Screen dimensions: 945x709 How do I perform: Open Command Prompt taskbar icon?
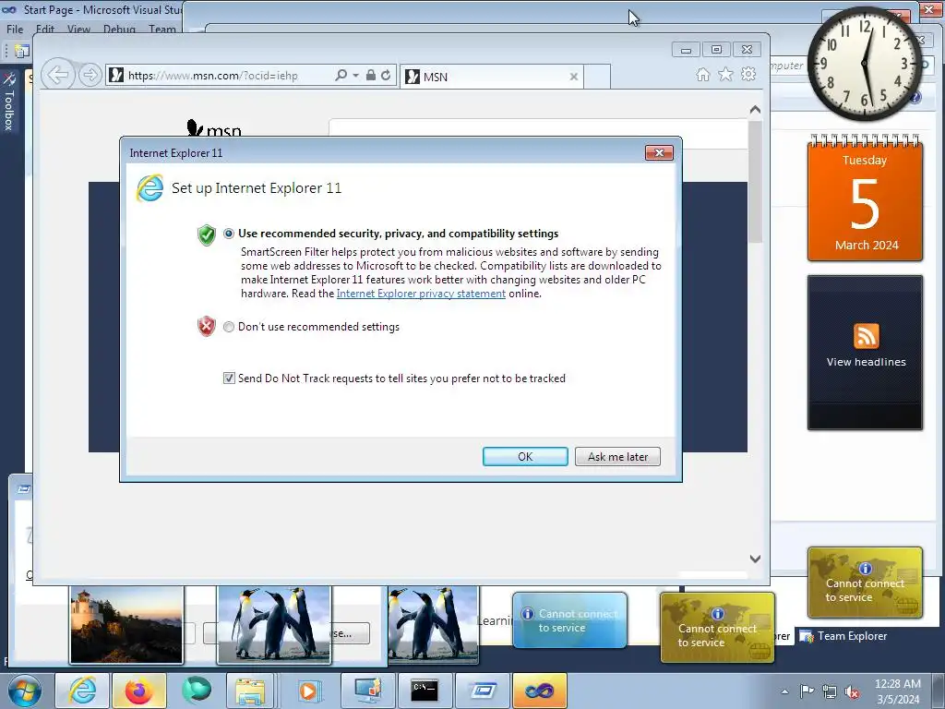pyautogui.click(x=424, y=691)
